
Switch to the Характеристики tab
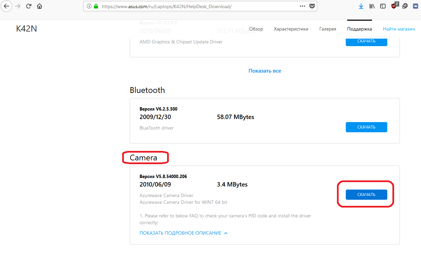coord(291,29)
